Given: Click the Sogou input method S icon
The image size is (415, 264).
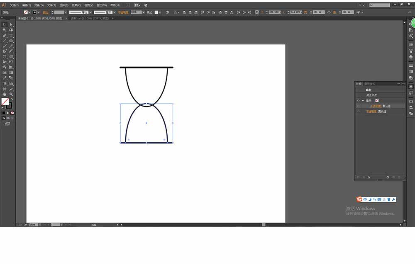Looking at the screenshot, I should click(359, 199).
